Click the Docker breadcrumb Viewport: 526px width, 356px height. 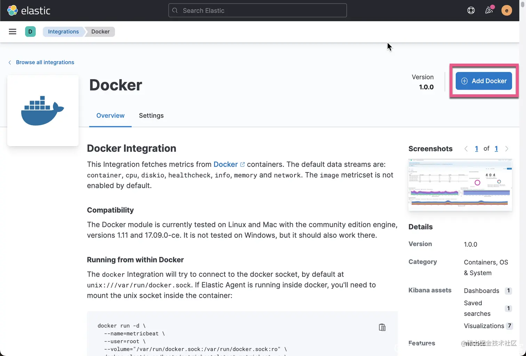coord(101,32)
